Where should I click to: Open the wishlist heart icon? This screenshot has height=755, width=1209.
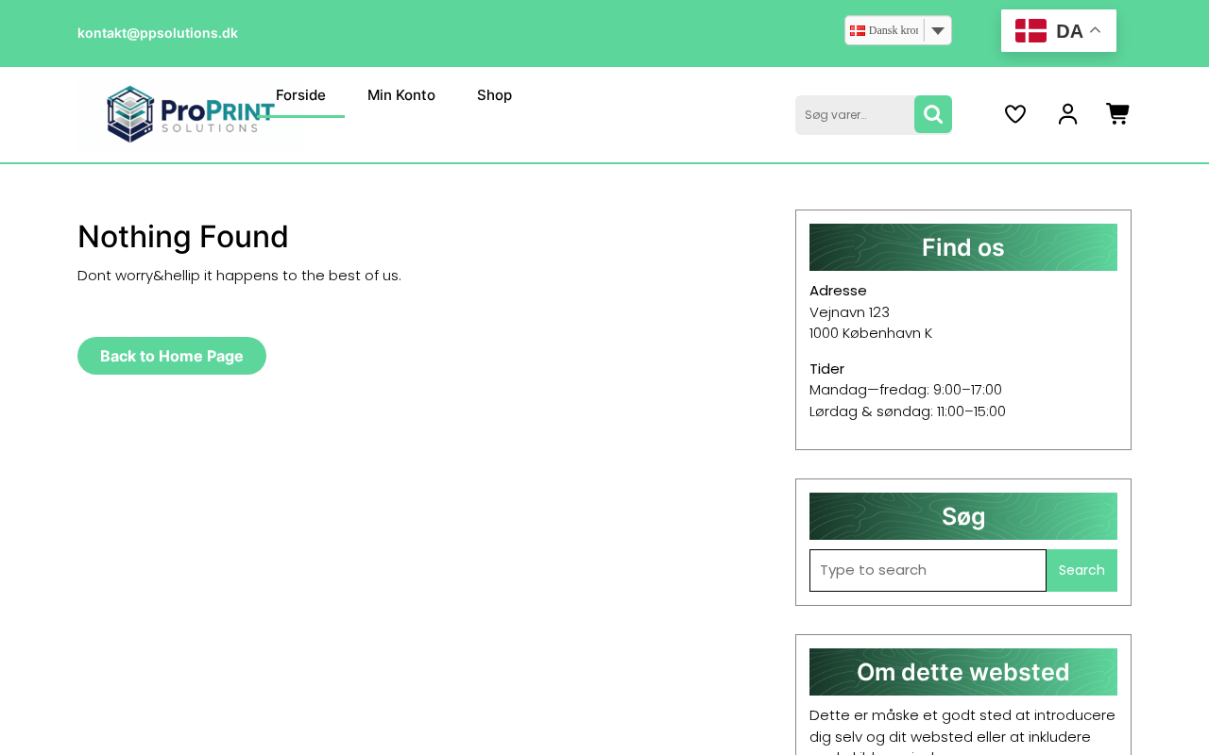pyautogui.click(x=1015, y=114)
